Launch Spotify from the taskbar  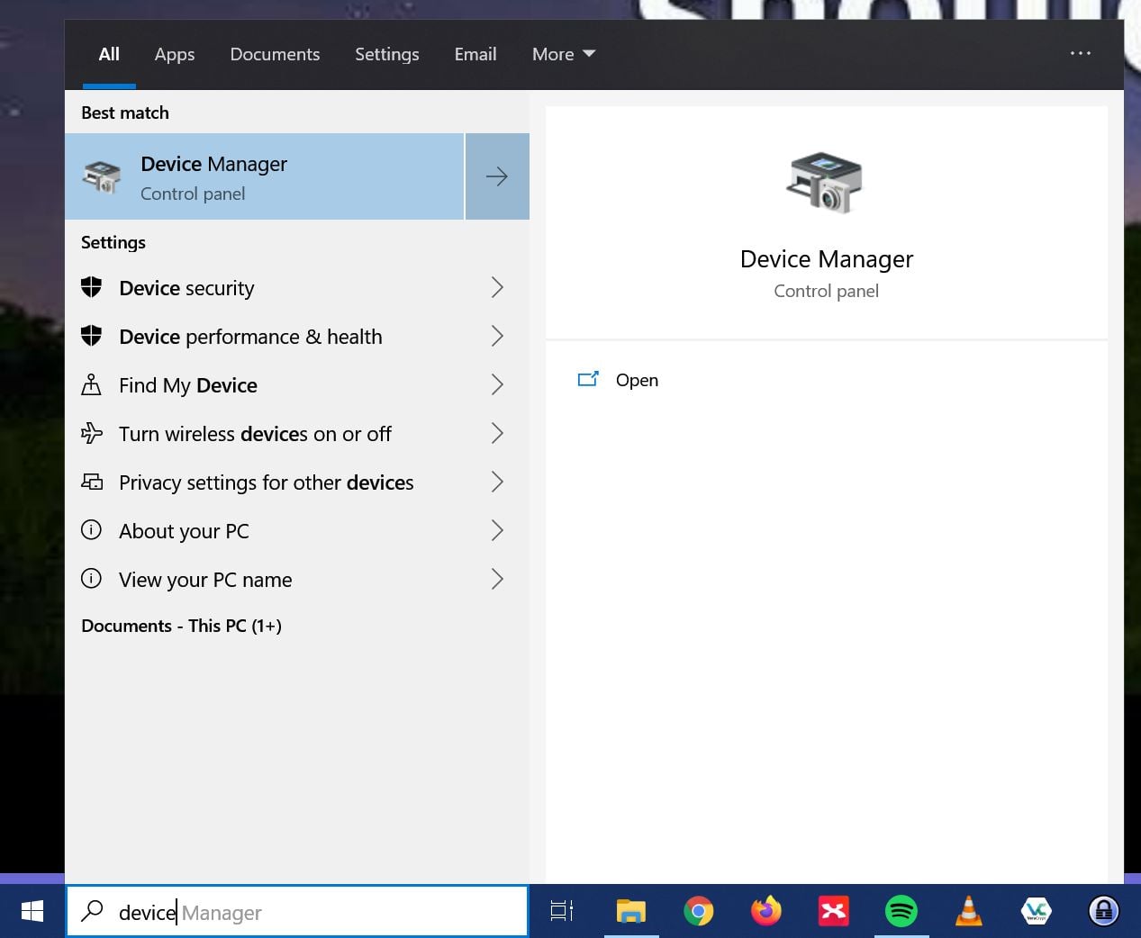(x=901, y=911)
